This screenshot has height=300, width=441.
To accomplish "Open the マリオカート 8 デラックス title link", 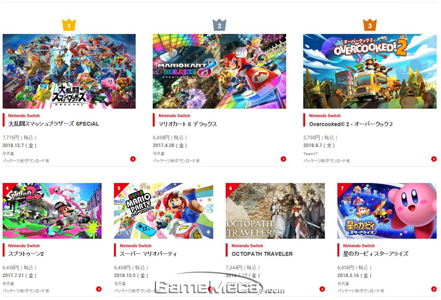I will click(188, 124).
